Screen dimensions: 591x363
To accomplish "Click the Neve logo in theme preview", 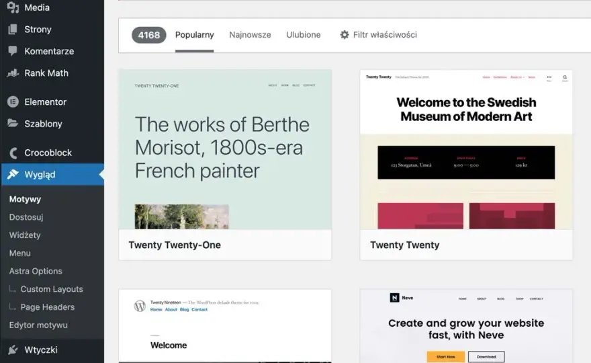I will coord(394,298).
